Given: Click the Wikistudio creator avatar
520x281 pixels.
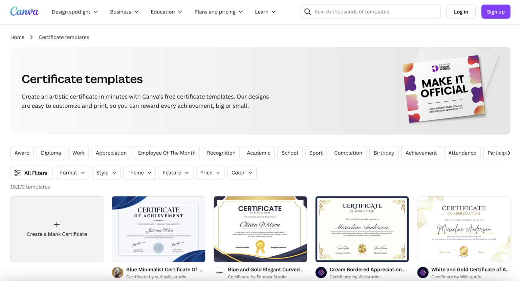Looking at the screenshot, I should click(321, 273).
